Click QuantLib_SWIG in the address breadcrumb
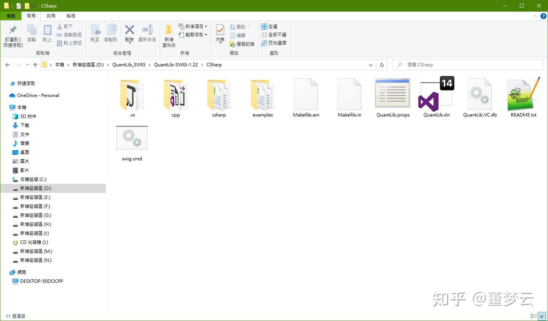Screen dimensions: 548x321 point(129,65)
